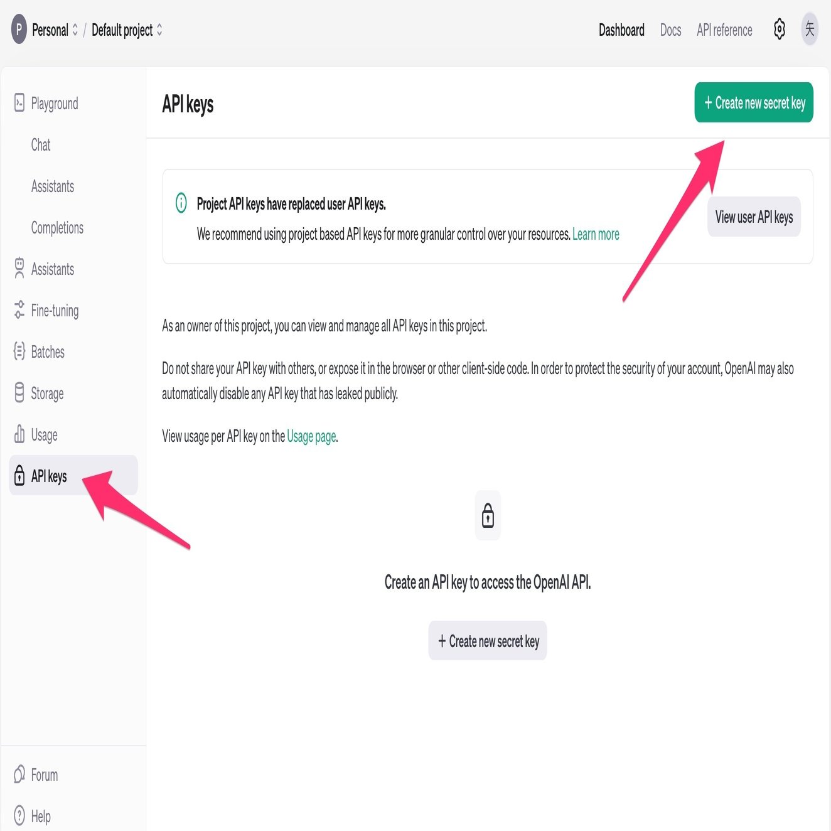The width and height of the screenshot is (831, 831).
Task: Expand the Personal organization switcher
Action: pyautogui.click(x=55, y=30)
